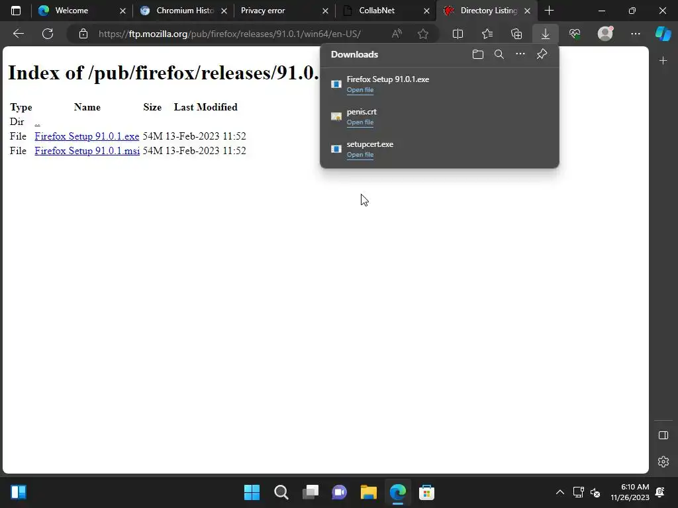Open taskbar Search
Viewport: 678px width, 508px height.
(x=281, y=492)
